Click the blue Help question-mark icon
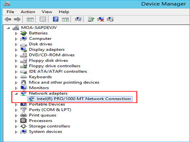 [56, 19]
